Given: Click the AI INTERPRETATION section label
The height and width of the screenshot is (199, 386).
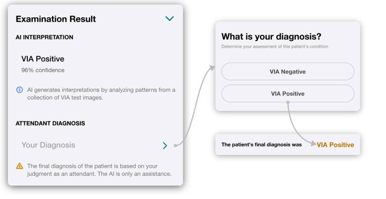Looking at the screenshot, I should [x=44, y=37].
